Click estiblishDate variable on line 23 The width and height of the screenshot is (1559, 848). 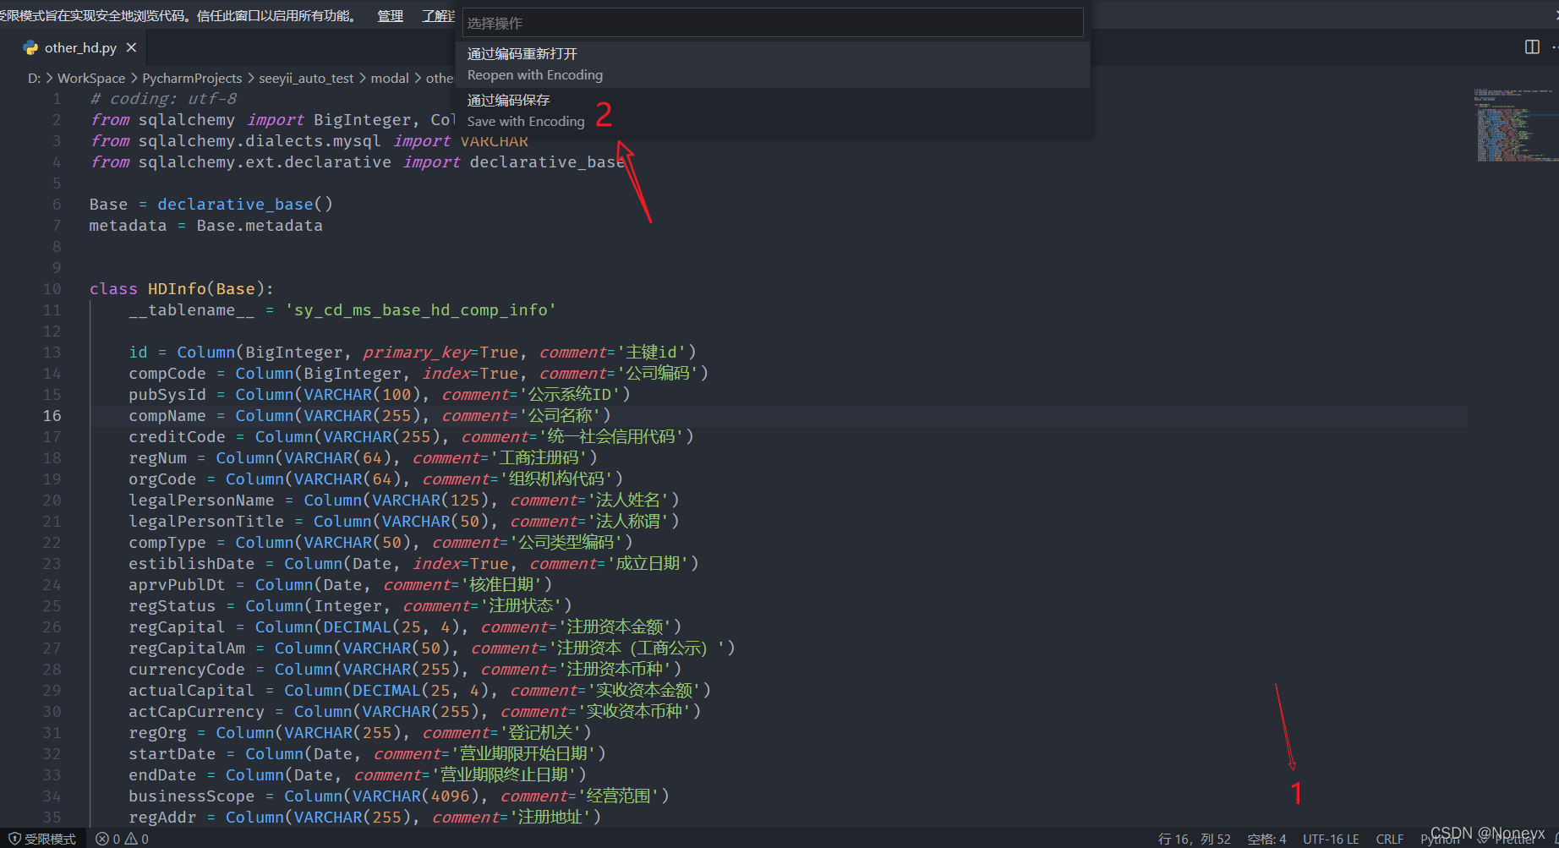pos(191,563)
